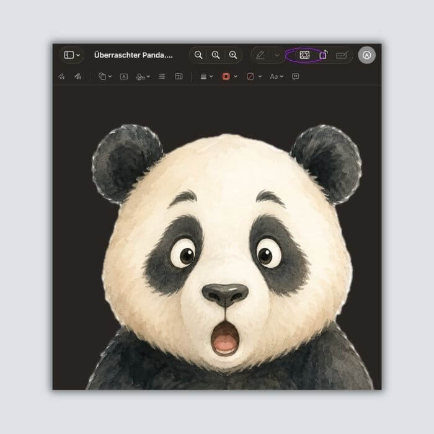This screenshot has height=434, width=434.
Task: Click the speech bubble annotation icon
Action: pyautogui.click(x=295, y=77)
